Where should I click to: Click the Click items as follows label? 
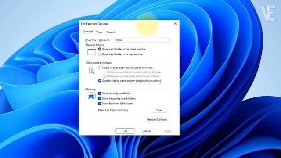click(99, 63)
